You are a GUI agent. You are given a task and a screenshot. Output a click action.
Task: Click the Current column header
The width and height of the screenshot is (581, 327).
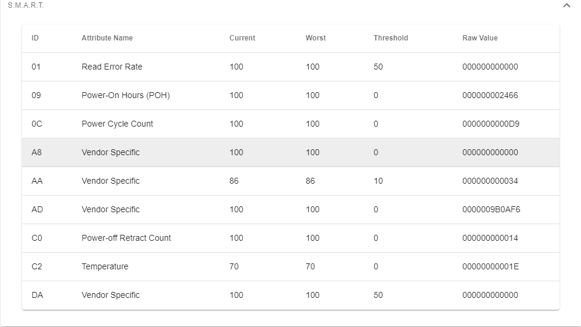[x=242, y=38]
